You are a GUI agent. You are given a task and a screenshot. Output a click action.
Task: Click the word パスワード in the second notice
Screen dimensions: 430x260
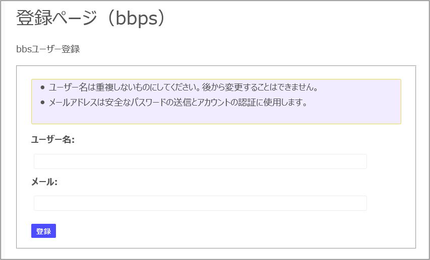click(157, 103)
